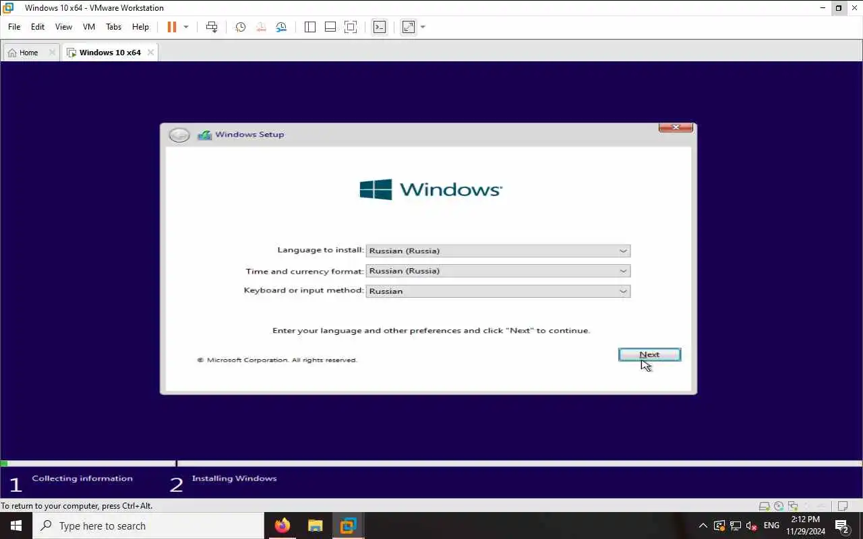
Task: Click the Windows Setup title icon
Action: tap(204, 135)
